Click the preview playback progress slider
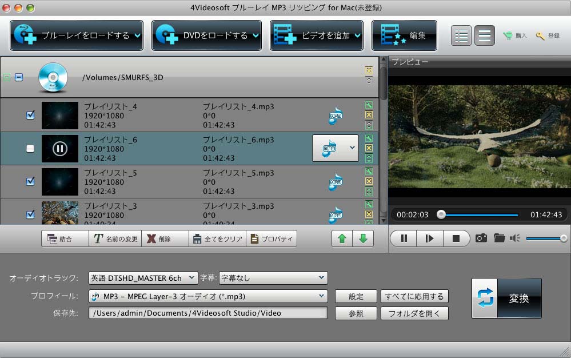Image resolution: width=571 pixels, height=358 pixels. click(x=477, y=215)
